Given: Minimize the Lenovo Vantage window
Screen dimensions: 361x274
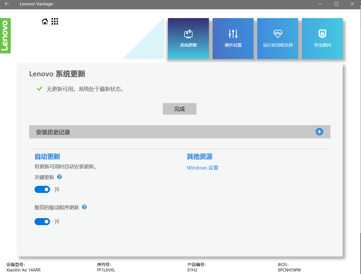Looking at the screenshot, I should tap(320, 4).
